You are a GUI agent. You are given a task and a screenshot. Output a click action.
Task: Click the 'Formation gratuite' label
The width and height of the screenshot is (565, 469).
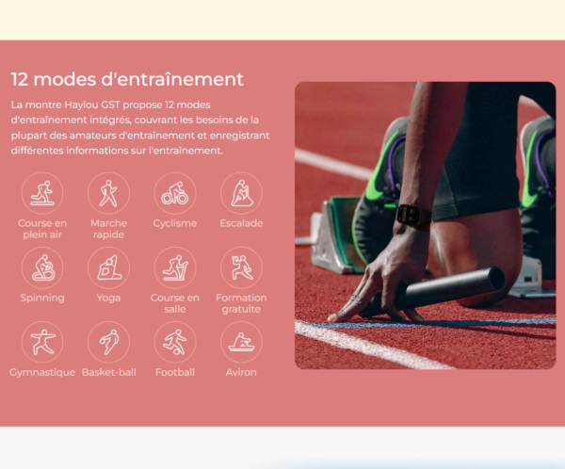(x=241, y=303)
